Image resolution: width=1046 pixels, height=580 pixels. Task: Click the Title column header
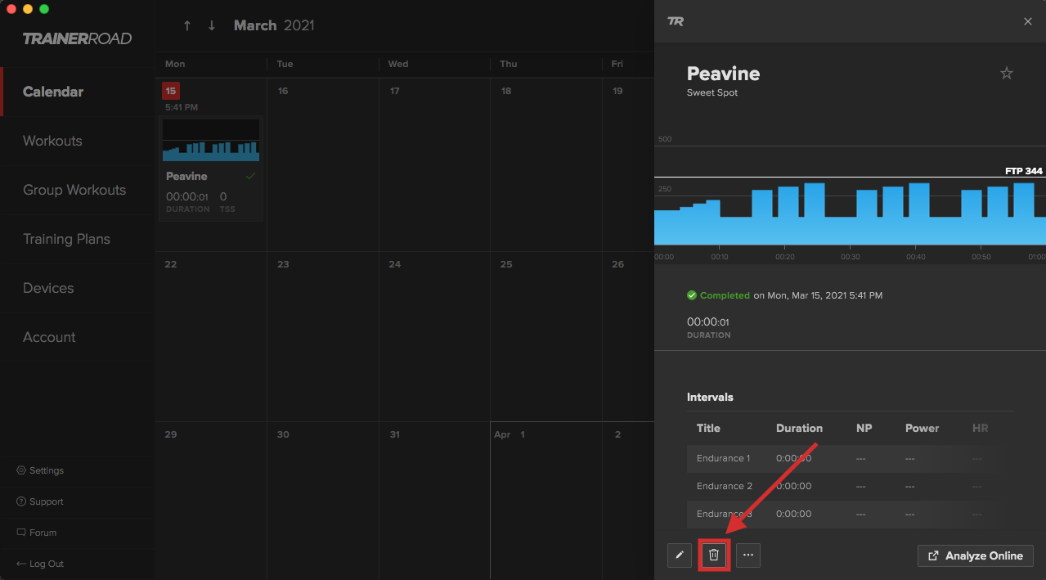click(x=708, y=428)
